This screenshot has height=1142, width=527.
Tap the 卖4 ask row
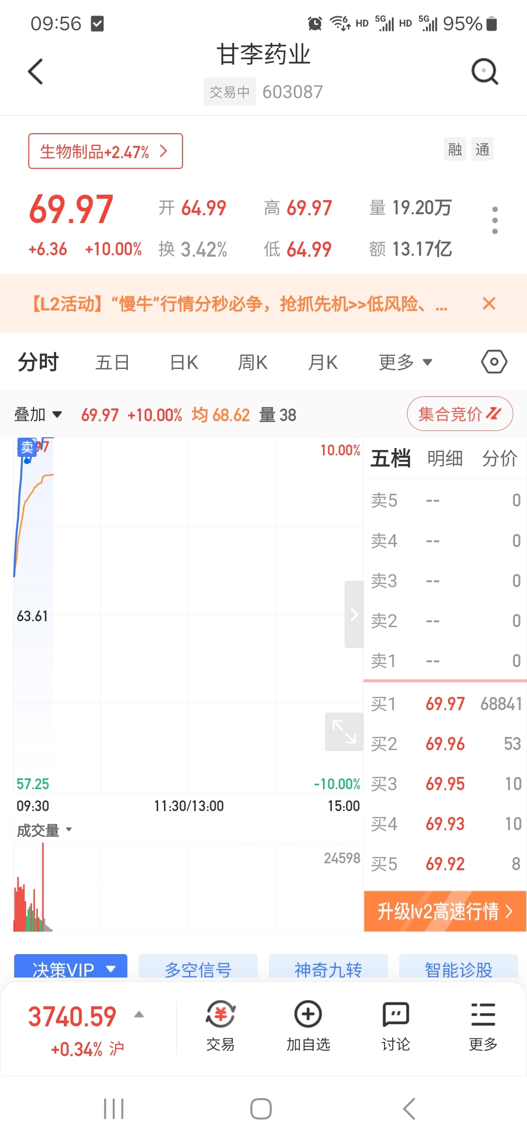point(446,541)
